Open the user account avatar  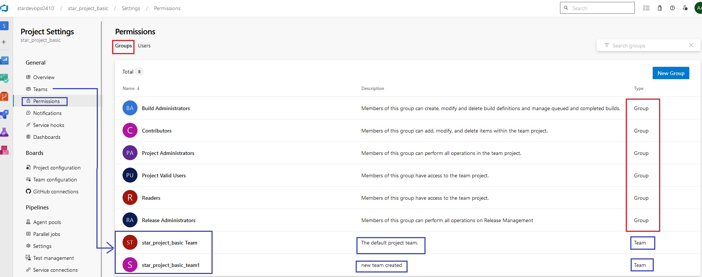coord(698,8)
